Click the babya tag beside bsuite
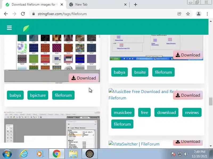This screenshot has height=159, width=213. click(119, 72)
